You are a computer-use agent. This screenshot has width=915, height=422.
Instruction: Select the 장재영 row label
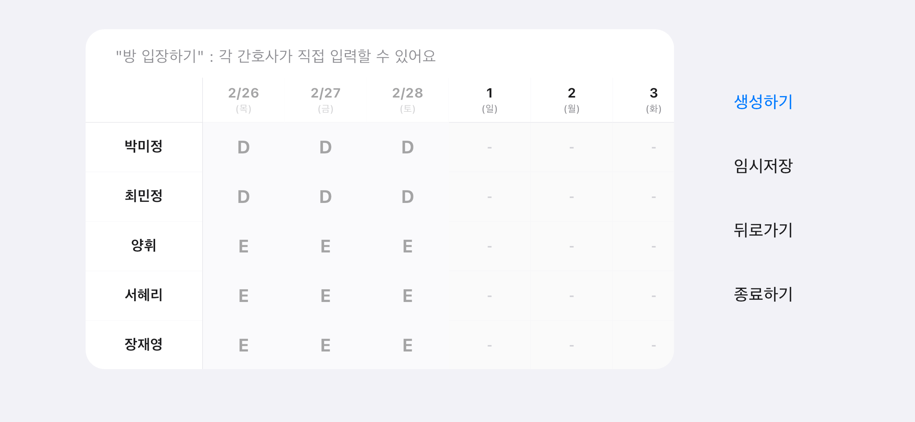point(144,345)
